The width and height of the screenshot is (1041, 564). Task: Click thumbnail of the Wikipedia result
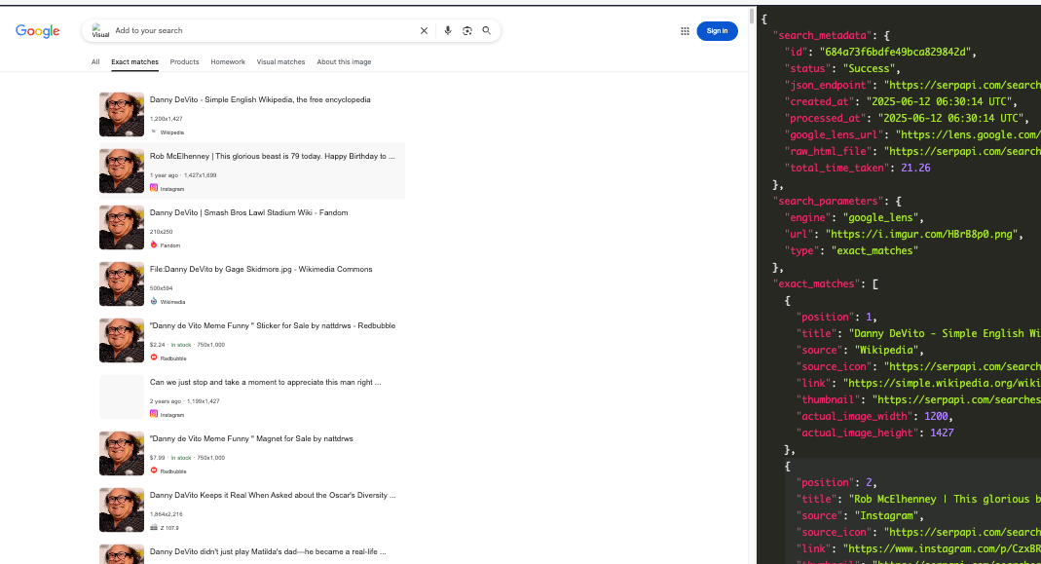(x=122, y=114)
